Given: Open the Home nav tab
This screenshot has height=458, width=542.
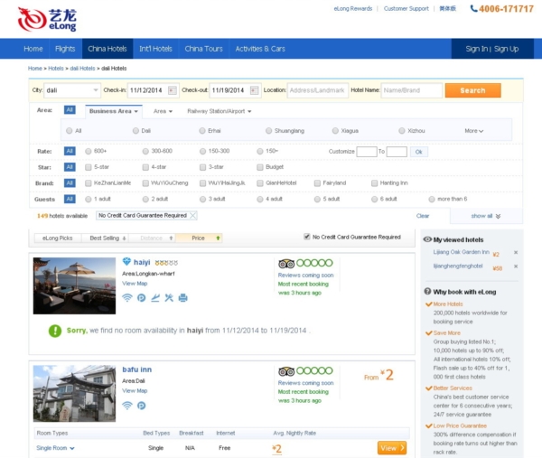Looking at the screenshot, I should [x=33, y=49].
